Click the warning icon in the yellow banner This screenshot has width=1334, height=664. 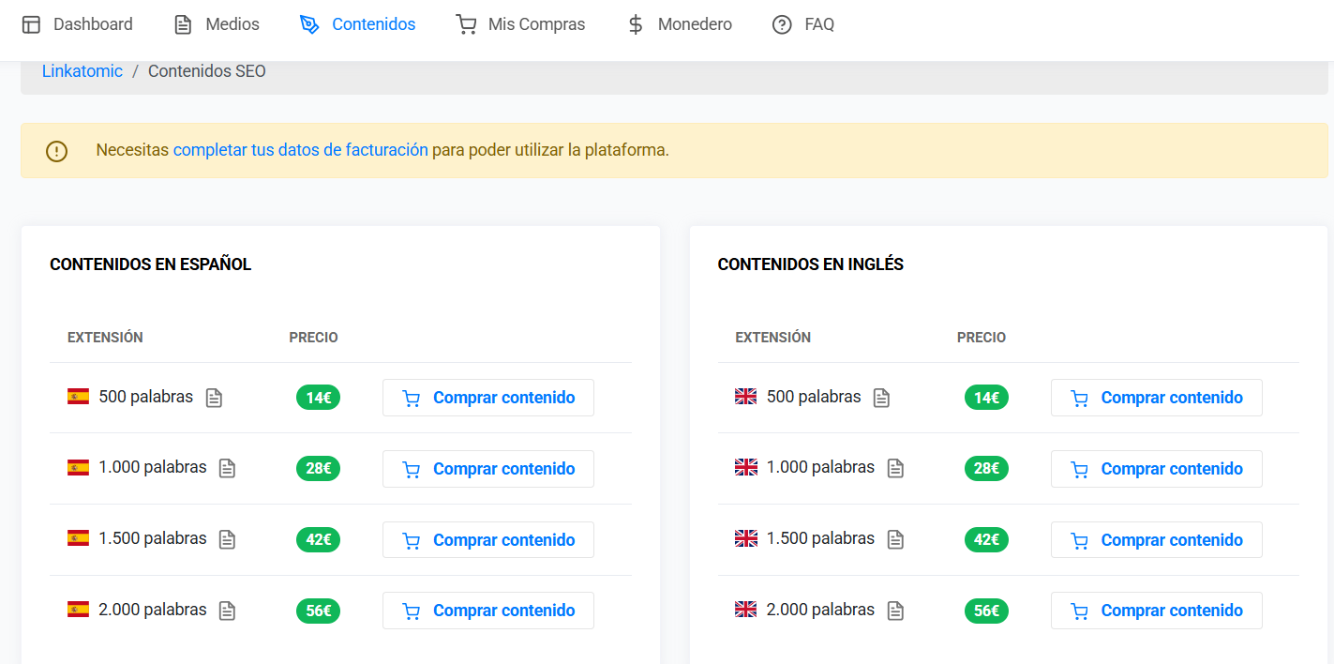(x=56, y=151)
